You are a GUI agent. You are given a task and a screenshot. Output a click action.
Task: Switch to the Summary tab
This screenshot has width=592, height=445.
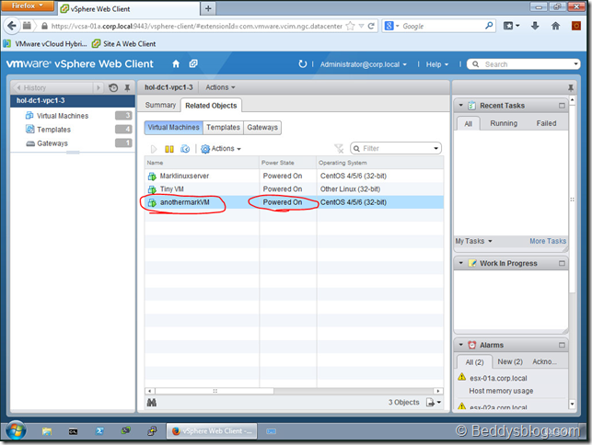[160, 105]
